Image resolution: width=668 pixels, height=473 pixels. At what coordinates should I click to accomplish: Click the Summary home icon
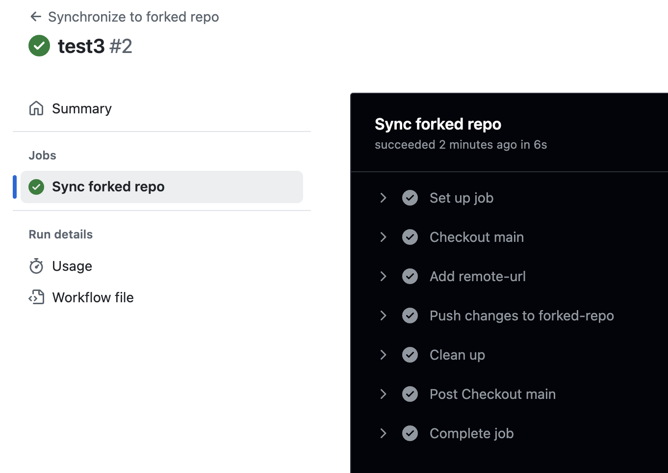tap(36, 108)
